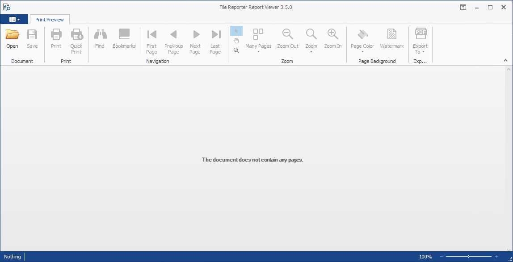The height and width of the screenshot is (262, 513).
Task: Select the Hand tool
Action: pos(236,41)
